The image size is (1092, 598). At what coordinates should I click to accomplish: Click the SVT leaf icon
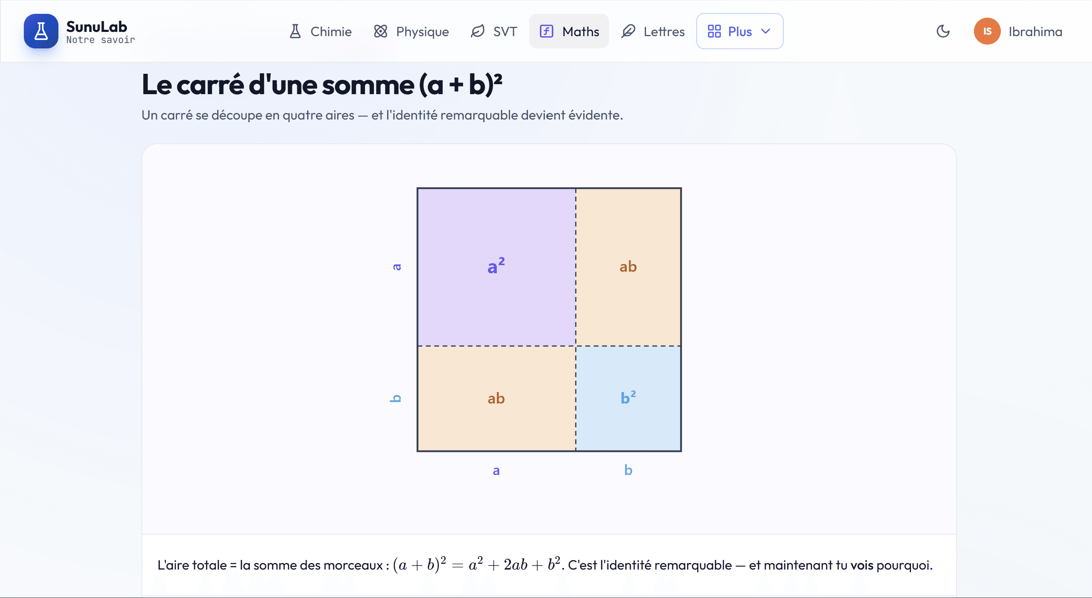tap(478, 32)
